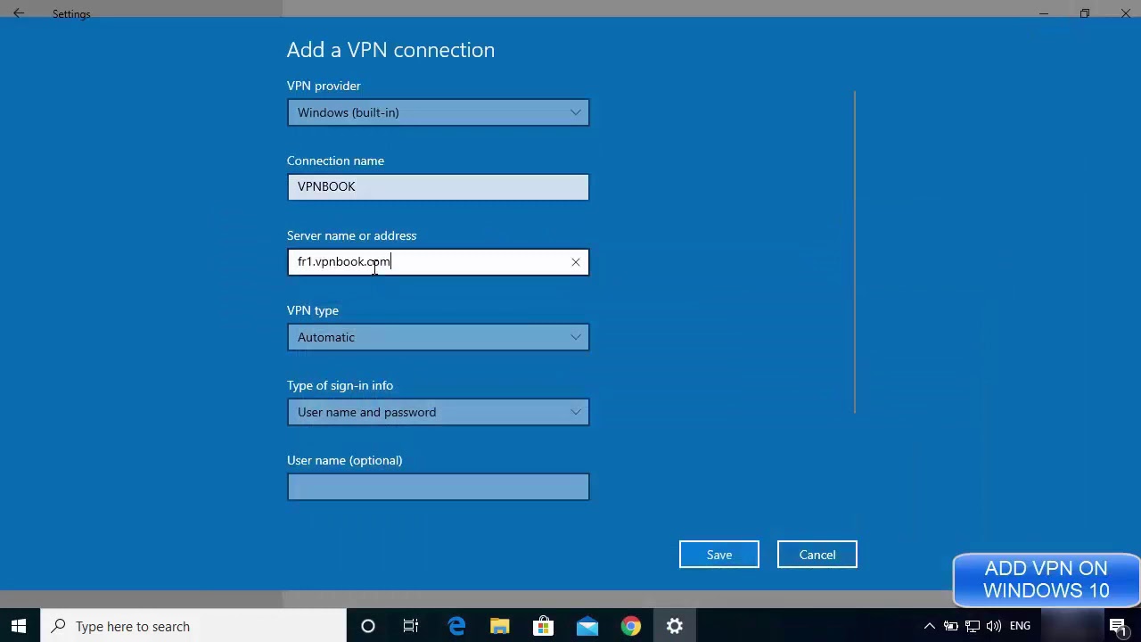Click the User name (optional) field
This screenshot has width=1141, height=642.
(x=438, y=487)
